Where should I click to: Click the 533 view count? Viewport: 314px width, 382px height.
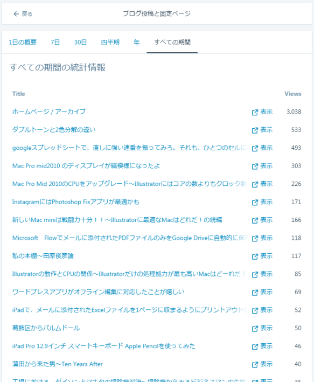point(296,130)
